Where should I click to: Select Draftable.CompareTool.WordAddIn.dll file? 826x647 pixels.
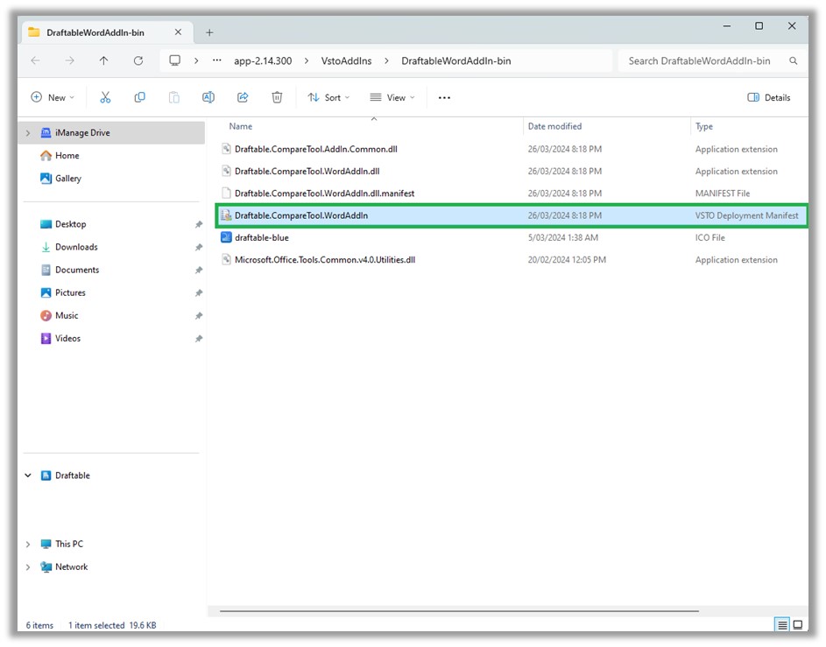(x=307, y=171)
